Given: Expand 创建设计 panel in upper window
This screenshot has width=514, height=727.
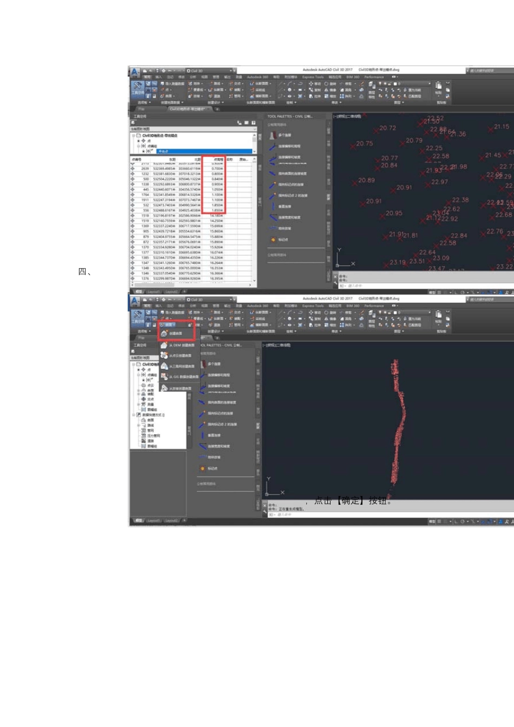Looking at the screenshot, I should (215, 102).
